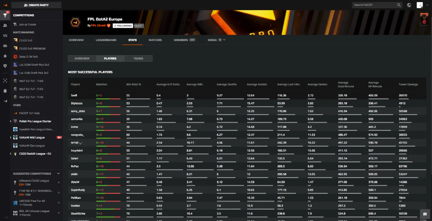Select the TEAMS stats sub-tab
432x221 pixels.
point(138,59)
